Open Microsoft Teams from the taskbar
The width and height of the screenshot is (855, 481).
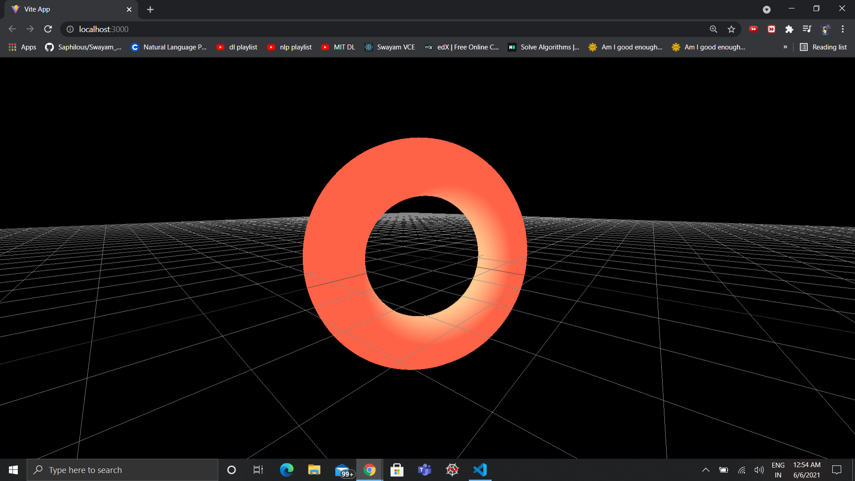[x=424, y=469]
